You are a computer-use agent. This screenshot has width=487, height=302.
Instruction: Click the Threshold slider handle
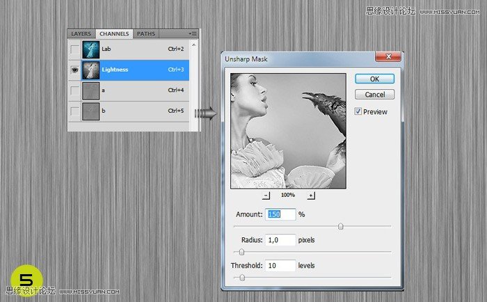[242, 277]
